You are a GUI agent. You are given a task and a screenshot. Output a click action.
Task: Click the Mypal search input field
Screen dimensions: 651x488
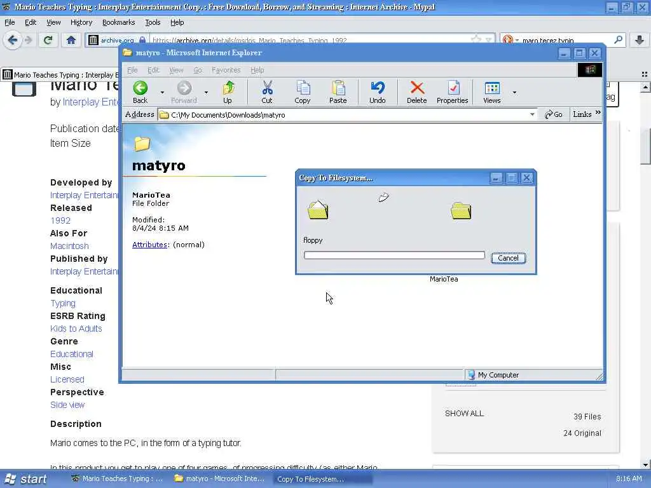[566, 40]
